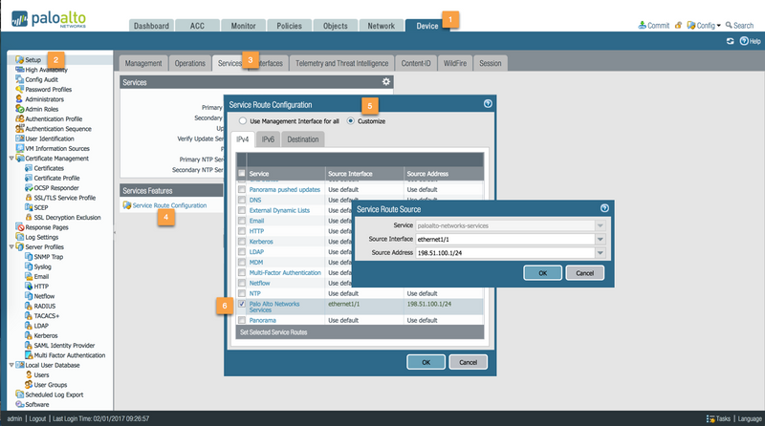Viewport: 765px width, 426px height.
Task: Open Services panel gear settings icon
Action: (x=386, y=82)
